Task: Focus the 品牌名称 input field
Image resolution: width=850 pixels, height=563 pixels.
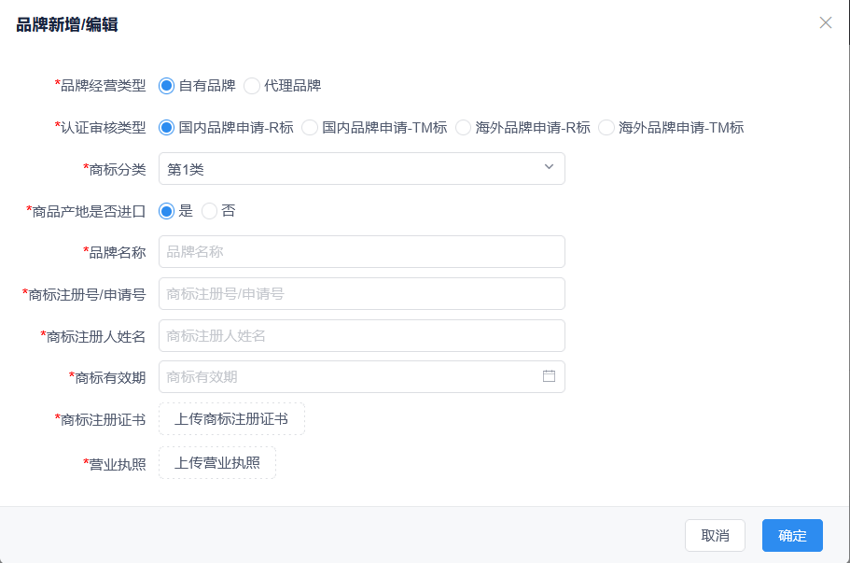Action: pyautogui.click(x=362, y=252)
